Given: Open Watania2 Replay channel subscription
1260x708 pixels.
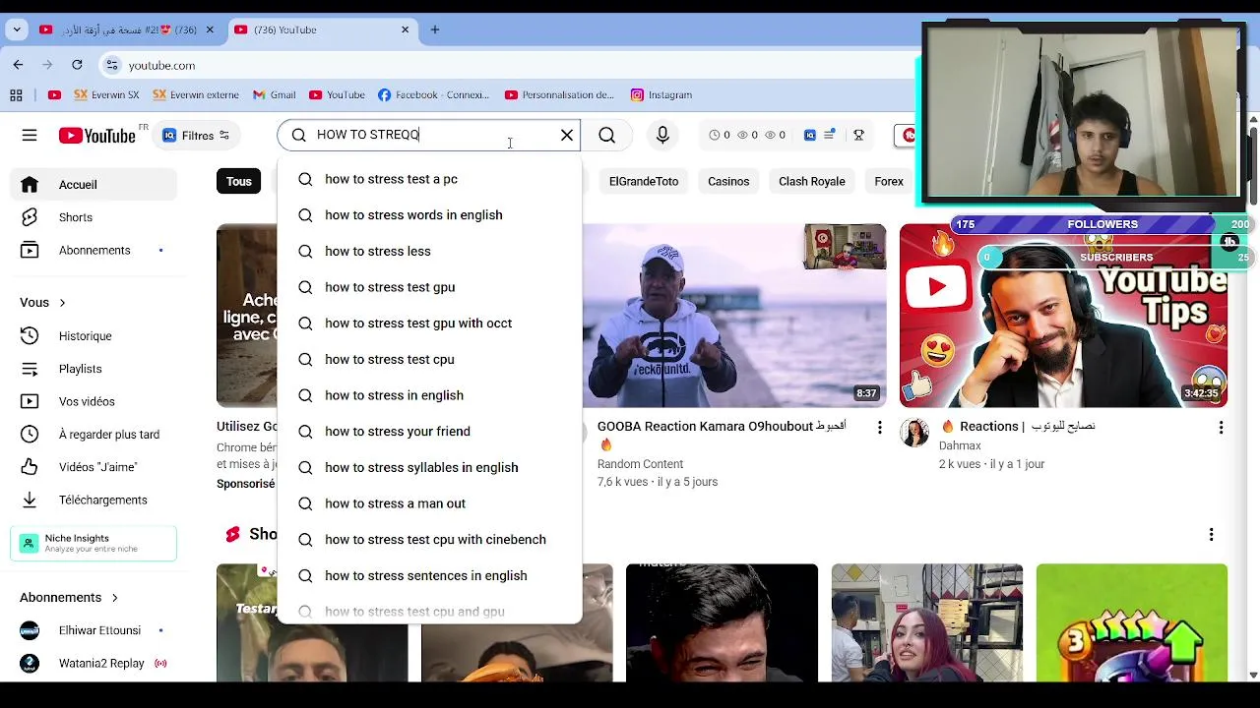Looking at the screenshot, I should [94, 664].
